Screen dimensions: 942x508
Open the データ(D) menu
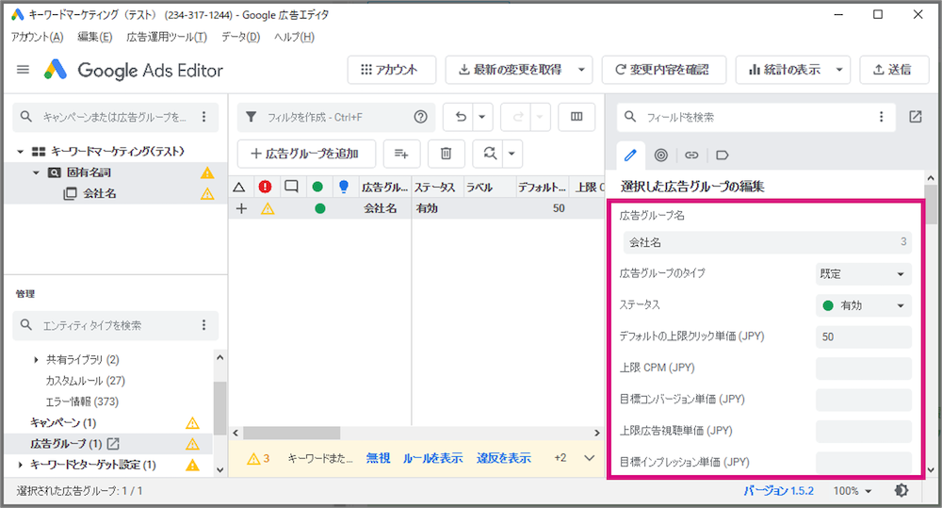coord(240,37)
